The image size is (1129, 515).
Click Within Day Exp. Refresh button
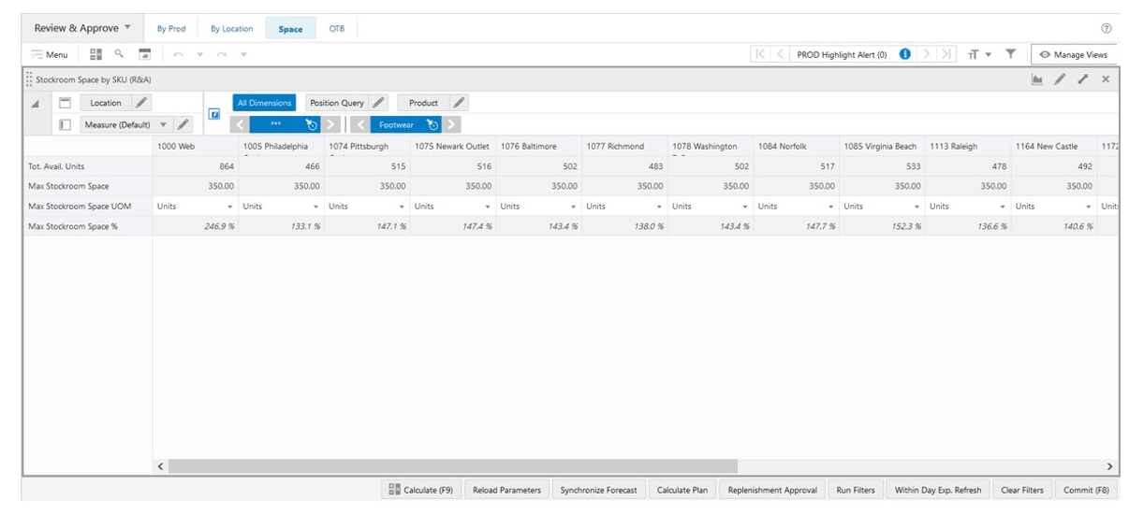938,490
